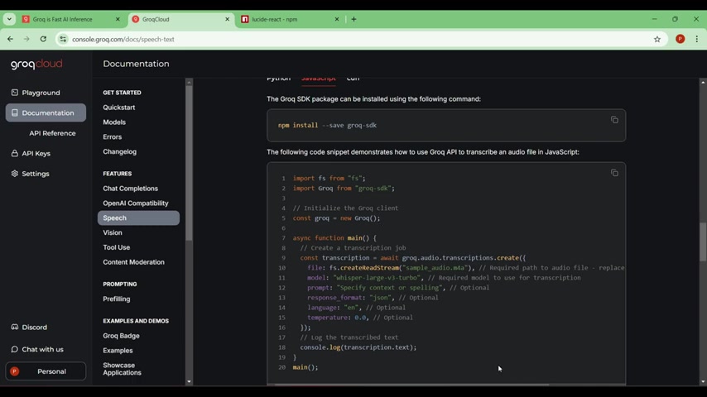This screenshot has width=707, height=397.
Task: Open the Changelog docs page
Action: pyautogui.click(x=119, y=151)
